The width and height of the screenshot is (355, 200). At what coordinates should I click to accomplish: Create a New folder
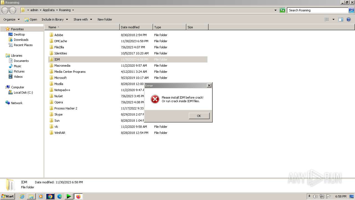105,19
